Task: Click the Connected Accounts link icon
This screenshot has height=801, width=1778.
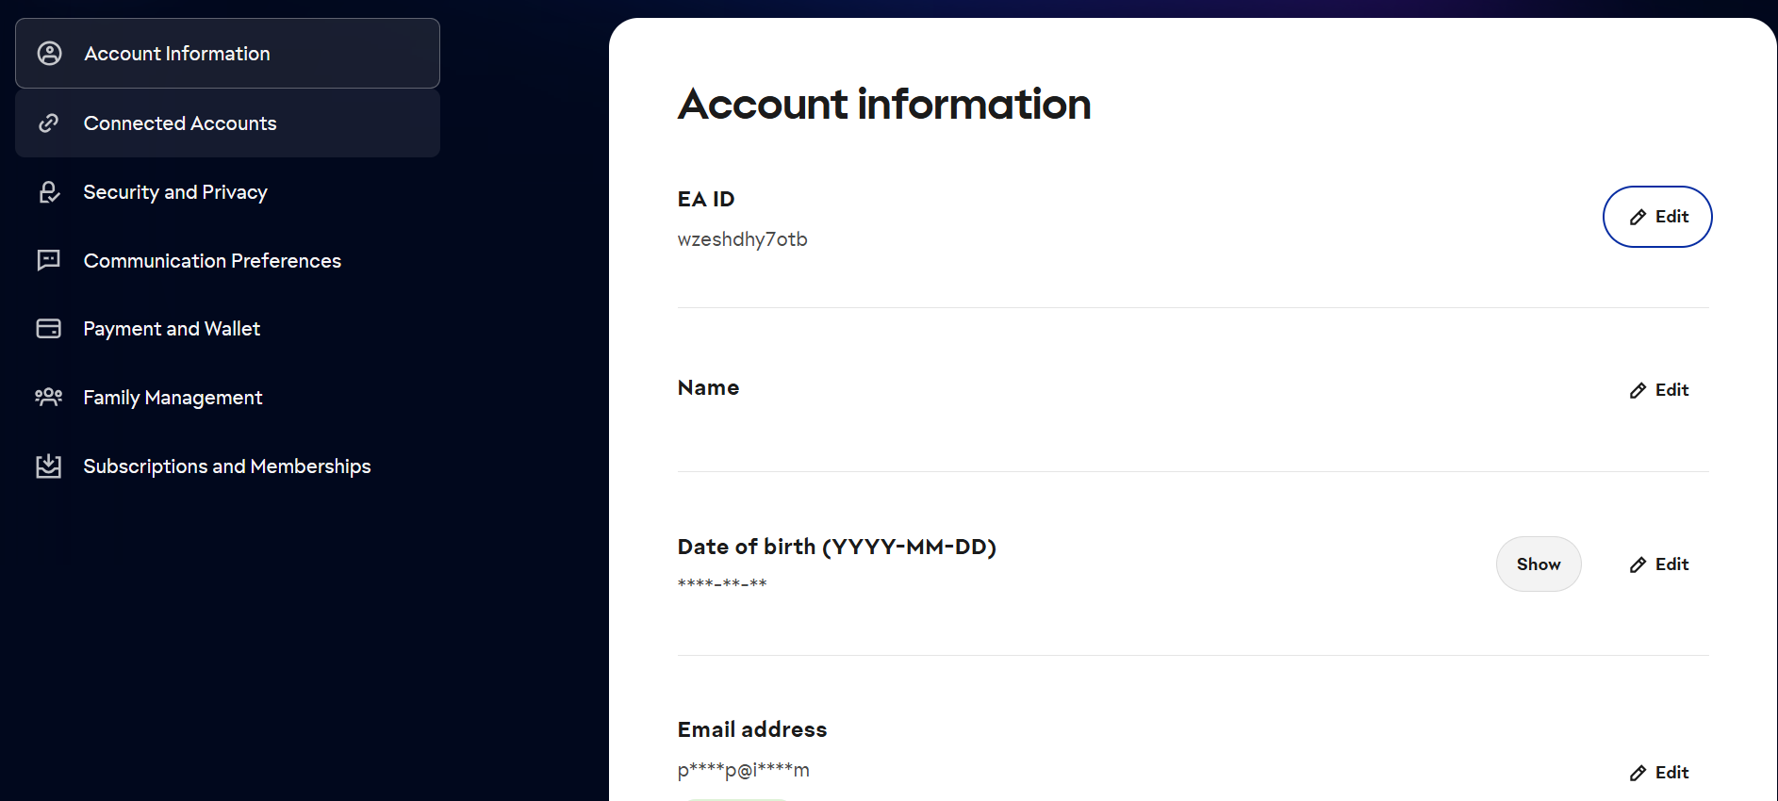Action: (x=49, y=123)
